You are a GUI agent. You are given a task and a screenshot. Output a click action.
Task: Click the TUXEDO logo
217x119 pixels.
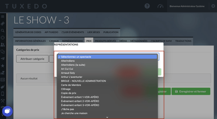26,6
